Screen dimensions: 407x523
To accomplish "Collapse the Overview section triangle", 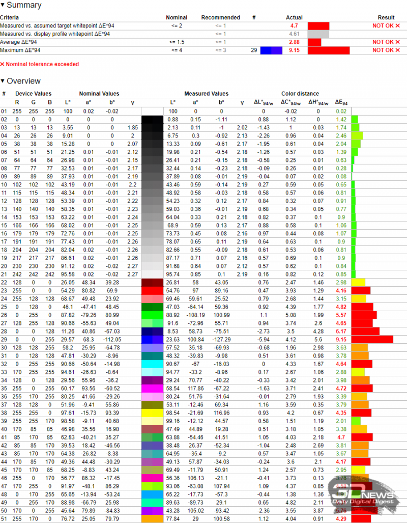I will click(x=3, y=81).
